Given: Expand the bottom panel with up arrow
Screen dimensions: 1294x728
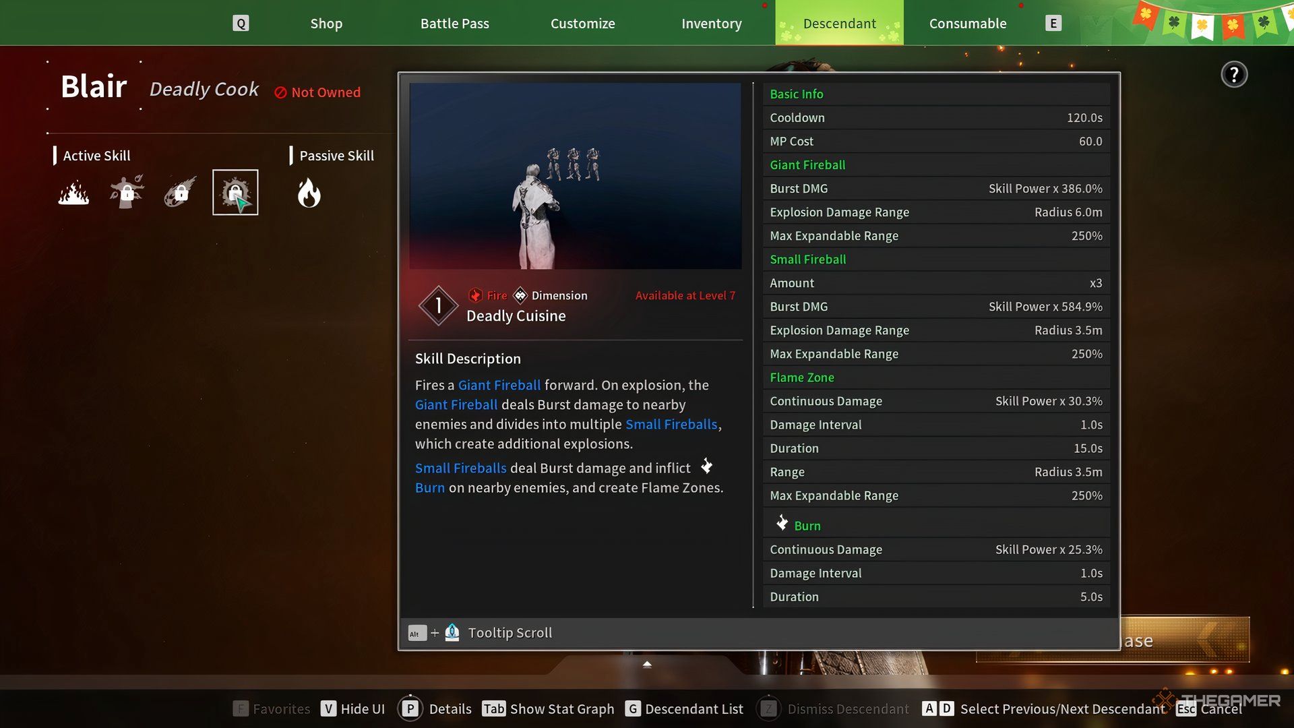Looking at the screenshot, I should pyautogui.click(x=647, y=665).
